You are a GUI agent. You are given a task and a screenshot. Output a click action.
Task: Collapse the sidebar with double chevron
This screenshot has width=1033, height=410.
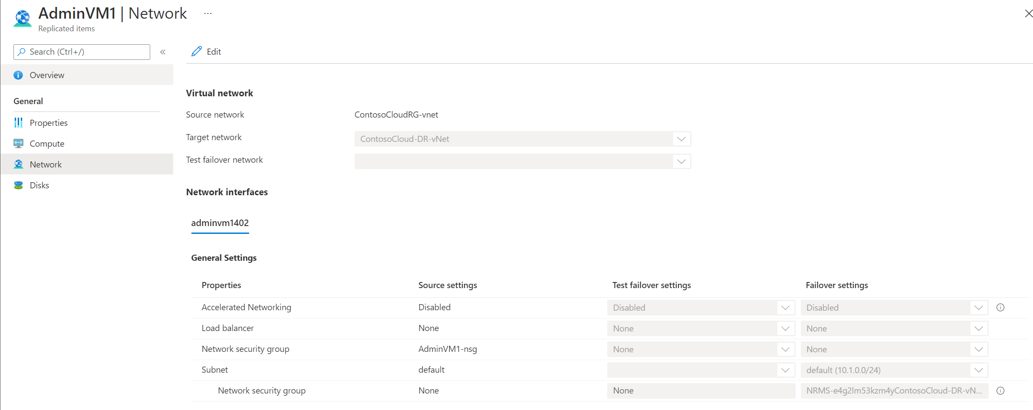pos(163,52)
